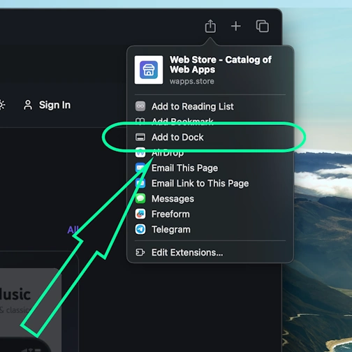The height and width of the screenshot is (352, 352).
Task: Choose Email Link to This Page
Action: pos(210,183)
